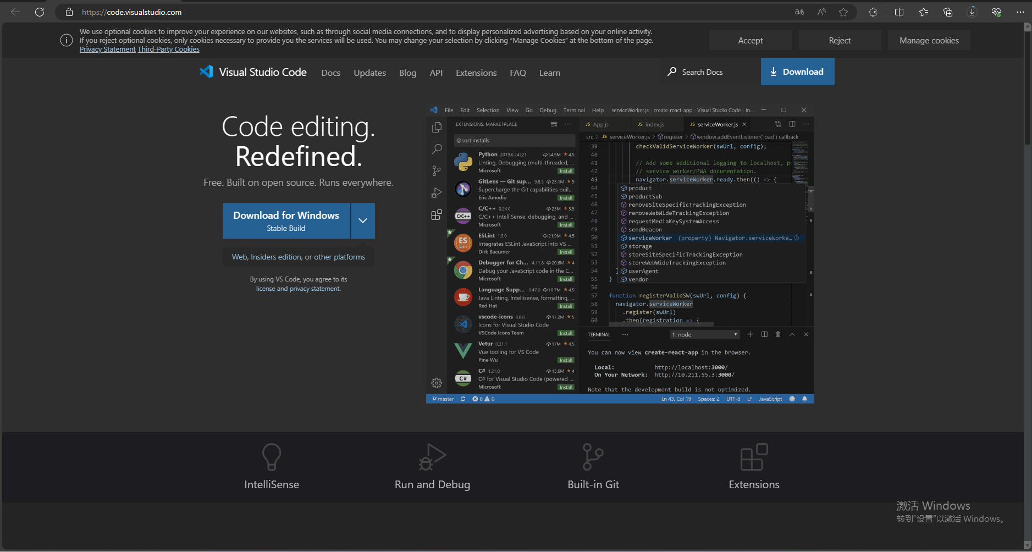Open the Updates navigation item

(369, 73)
